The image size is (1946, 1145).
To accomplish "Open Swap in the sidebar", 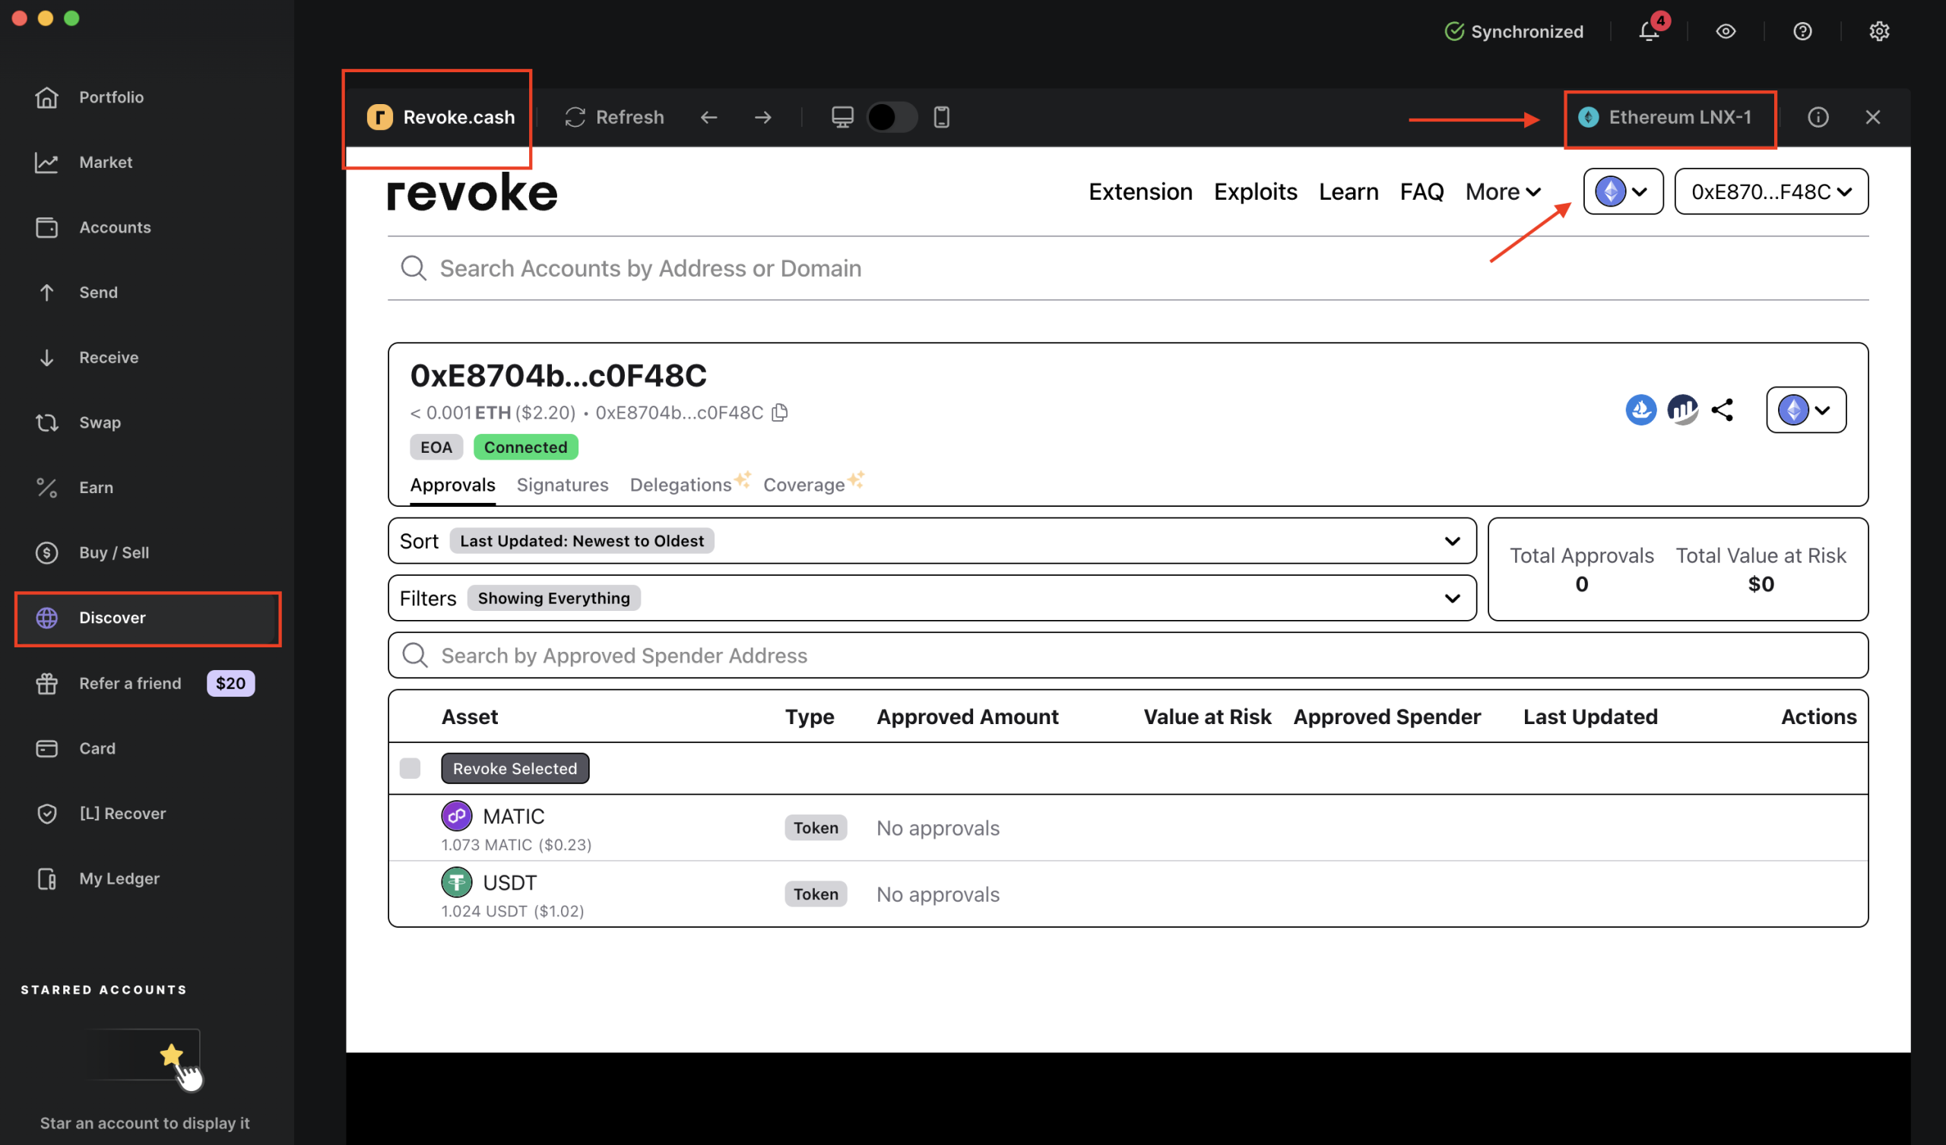I will (100, 422).
